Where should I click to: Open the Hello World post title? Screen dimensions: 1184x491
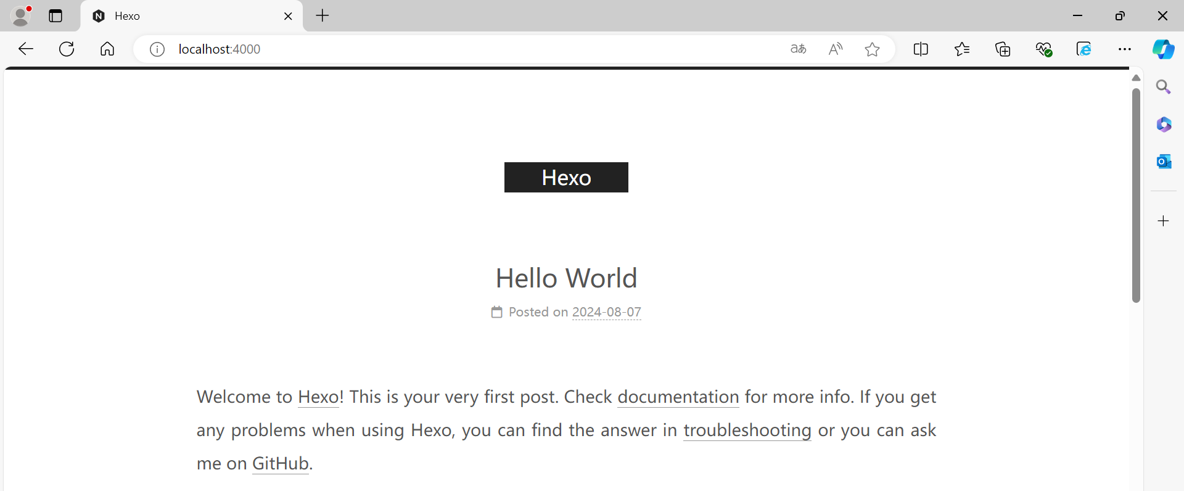(566, 278)
